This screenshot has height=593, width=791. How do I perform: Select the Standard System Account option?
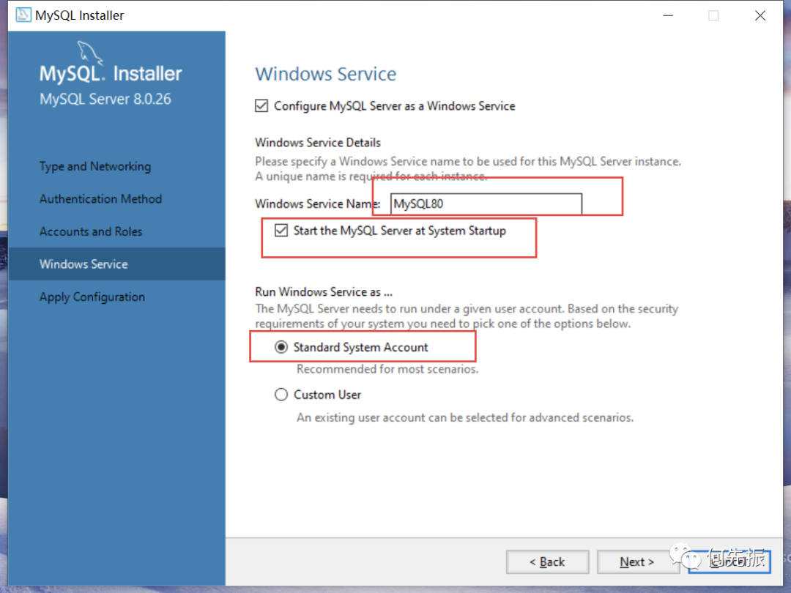281,347
